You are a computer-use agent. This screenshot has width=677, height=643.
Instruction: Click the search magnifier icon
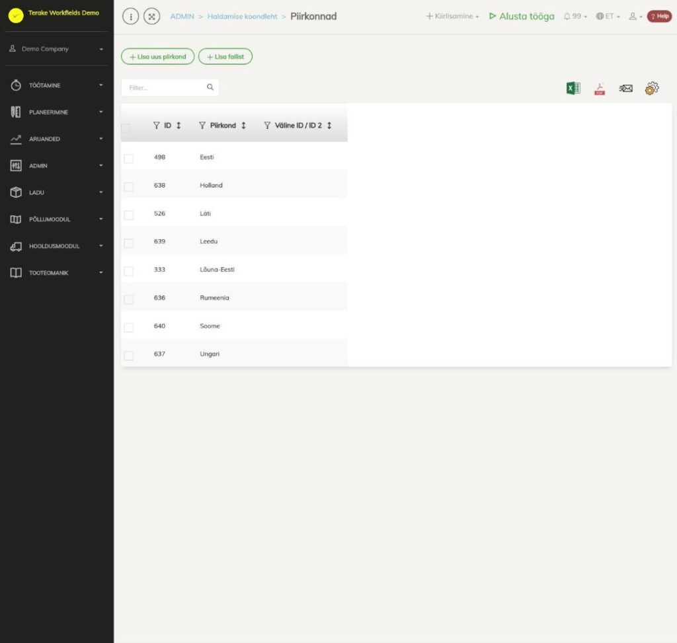pyautogui.click(x=210, y=87)
